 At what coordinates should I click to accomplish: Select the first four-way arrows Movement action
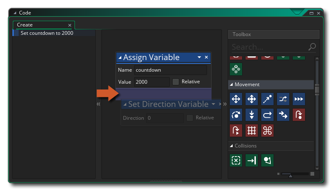[236, 99]
